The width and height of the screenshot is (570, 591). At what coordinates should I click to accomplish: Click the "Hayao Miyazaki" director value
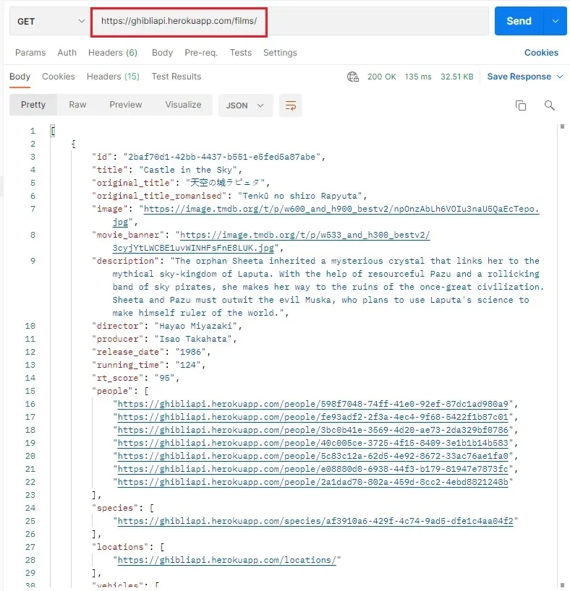(195, 326)
